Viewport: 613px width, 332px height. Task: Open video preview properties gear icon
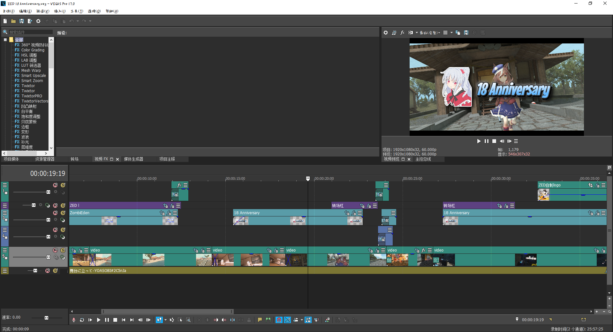pyautogui.click(x=386, y=33)
